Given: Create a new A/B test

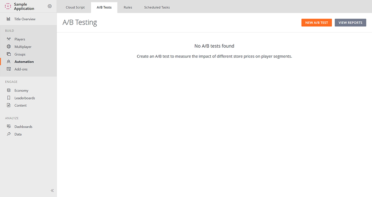Looking at the screenshot, I should 317,23.
